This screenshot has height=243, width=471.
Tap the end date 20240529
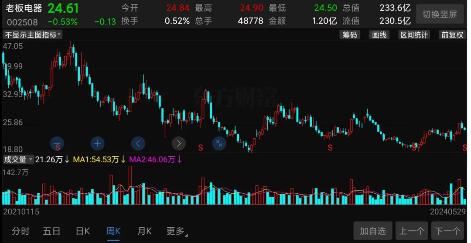(x=448, y=212)
